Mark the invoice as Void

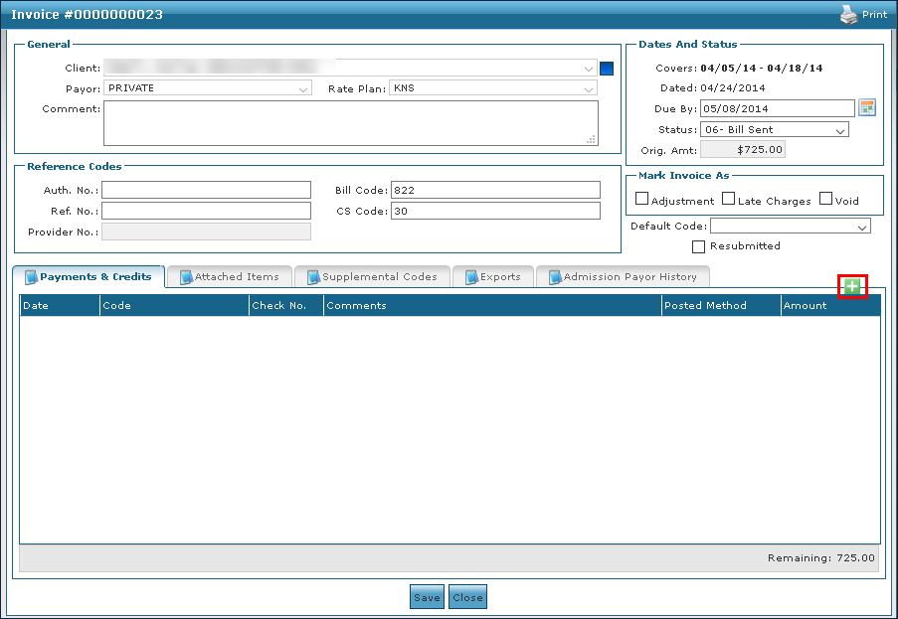click(x=825, y=199)
